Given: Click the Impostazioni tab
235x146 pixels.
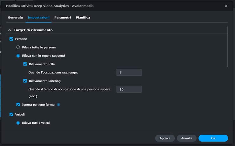Looking at the screenshot, I should click(x=38, y=17).
